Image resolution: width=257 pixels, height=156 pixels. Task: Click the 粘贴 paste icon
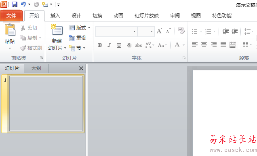10,30
